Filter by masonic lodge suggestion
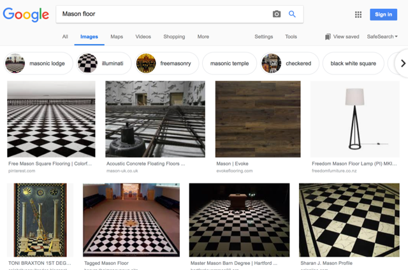This screenshot has height=270, width=408. tap(38, 63)
